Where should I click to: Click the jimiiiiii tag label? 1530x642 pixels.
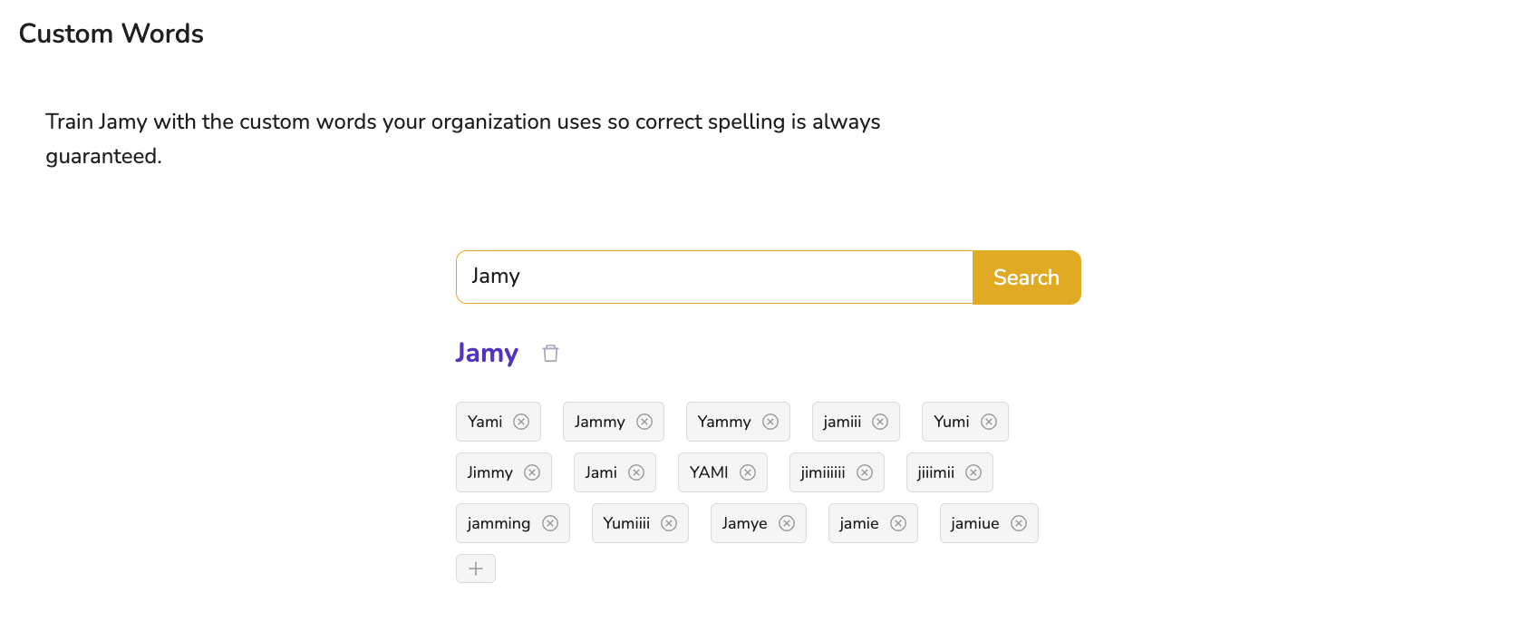(823, 472)
